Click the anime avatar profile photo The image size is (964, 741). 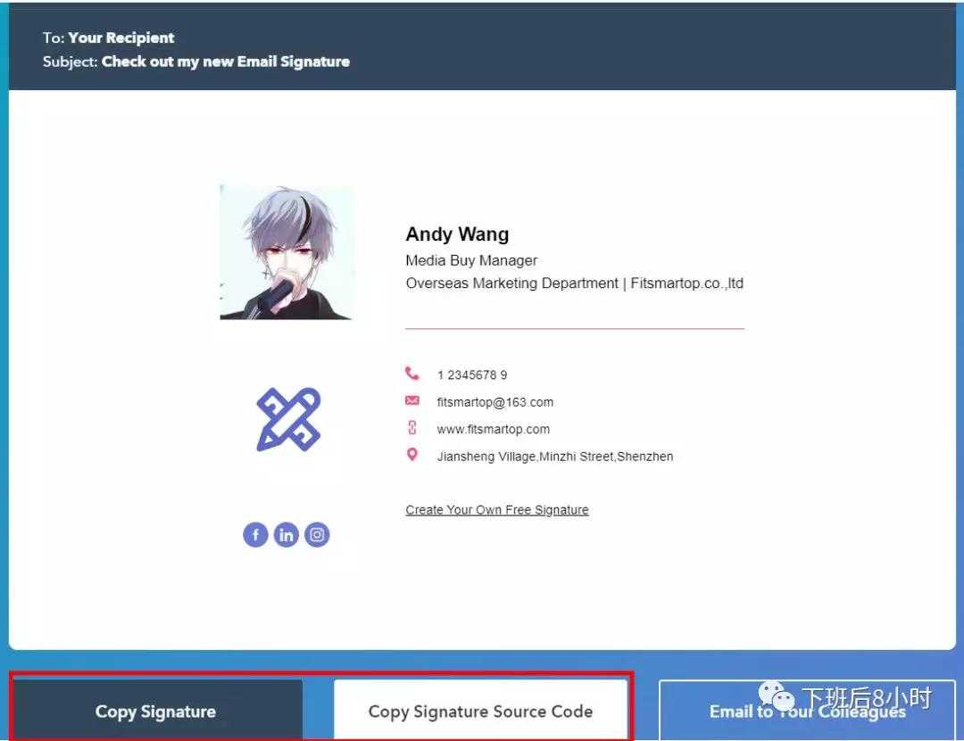287,252
